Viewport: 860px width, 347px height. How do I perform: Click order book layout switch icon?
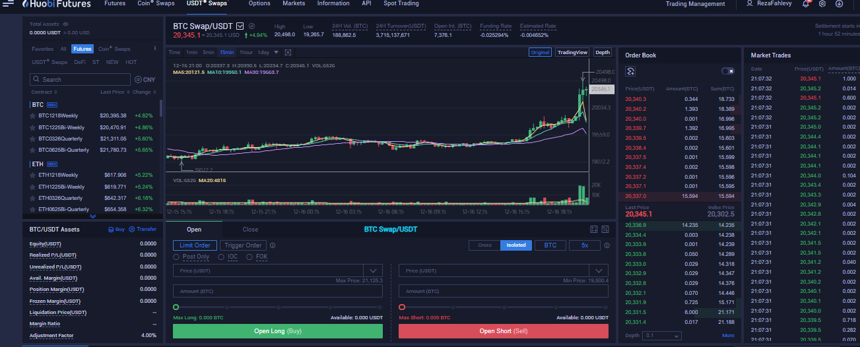coord(631,71)
